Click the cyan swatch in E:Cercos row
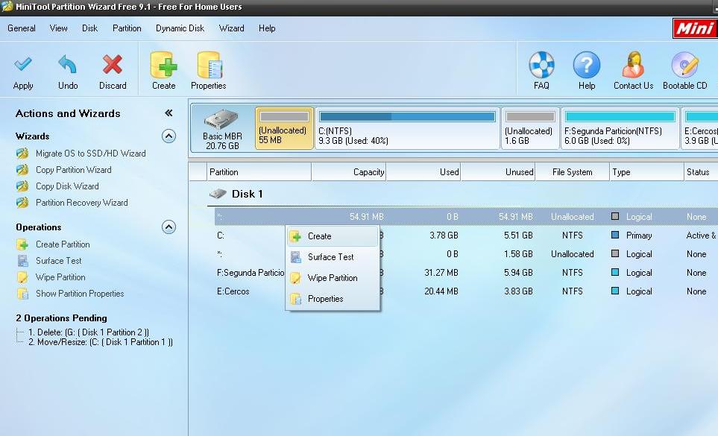Screen dimensions: 718x436 point(615,291)
